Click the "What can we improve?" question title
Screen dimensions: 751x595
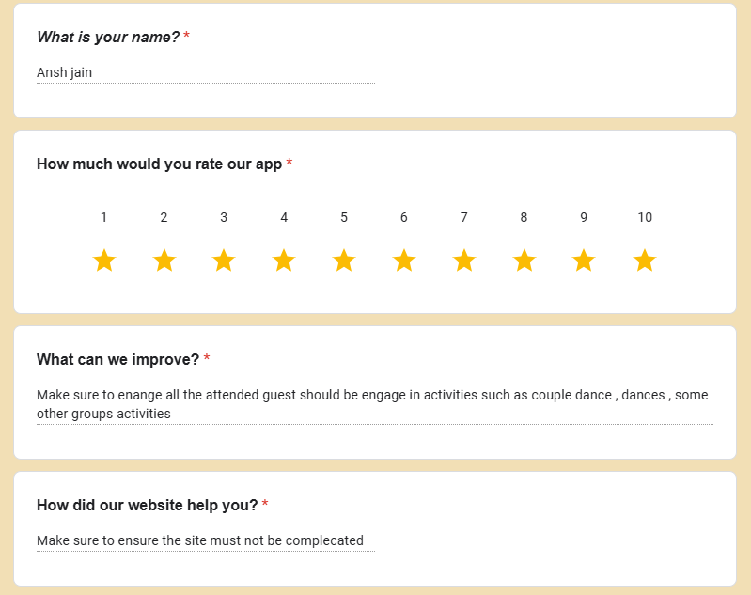(x=117, y=359)
